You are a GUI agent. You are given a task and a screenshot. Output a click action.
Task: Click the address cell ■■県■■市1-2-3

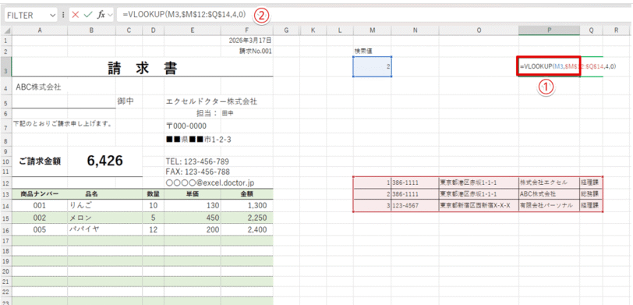click(x=198, y=140)
